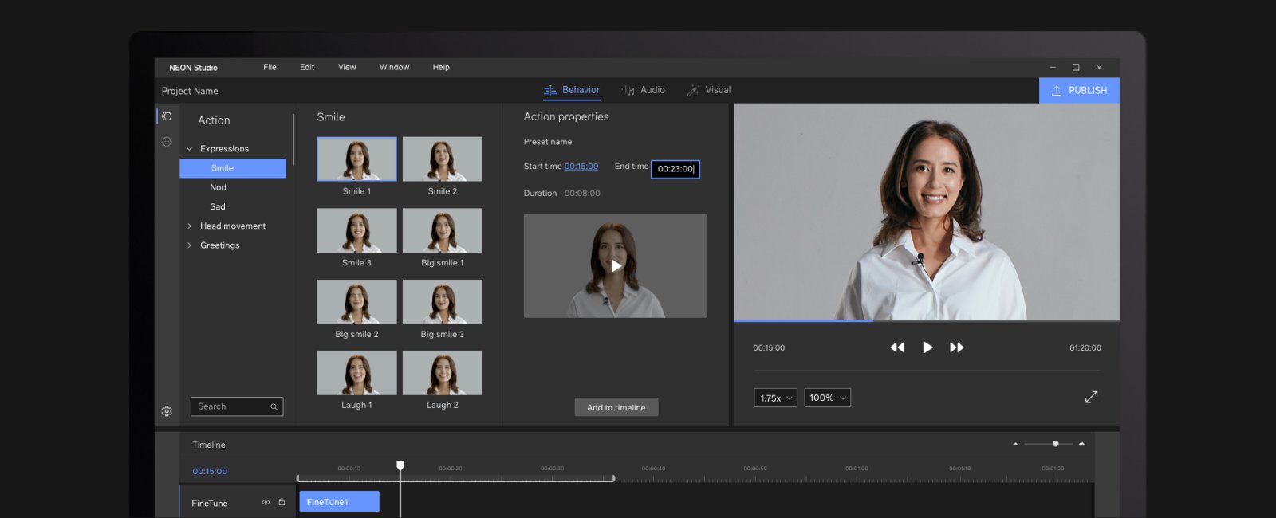Screen dimensions: 1276x518
Task: Expand the Head movement group
Action: pos(190,226)
